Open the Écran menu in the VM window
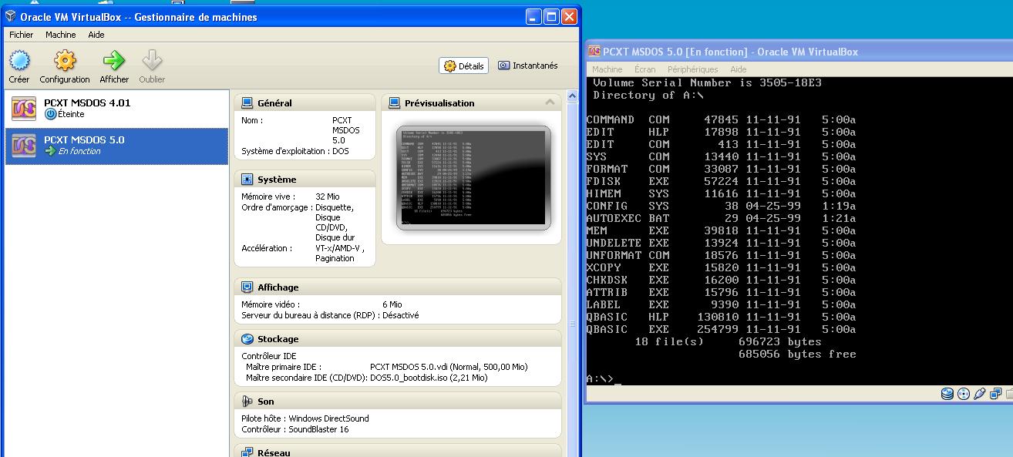This screenshot has height=457, width=1013. (645, 69)
